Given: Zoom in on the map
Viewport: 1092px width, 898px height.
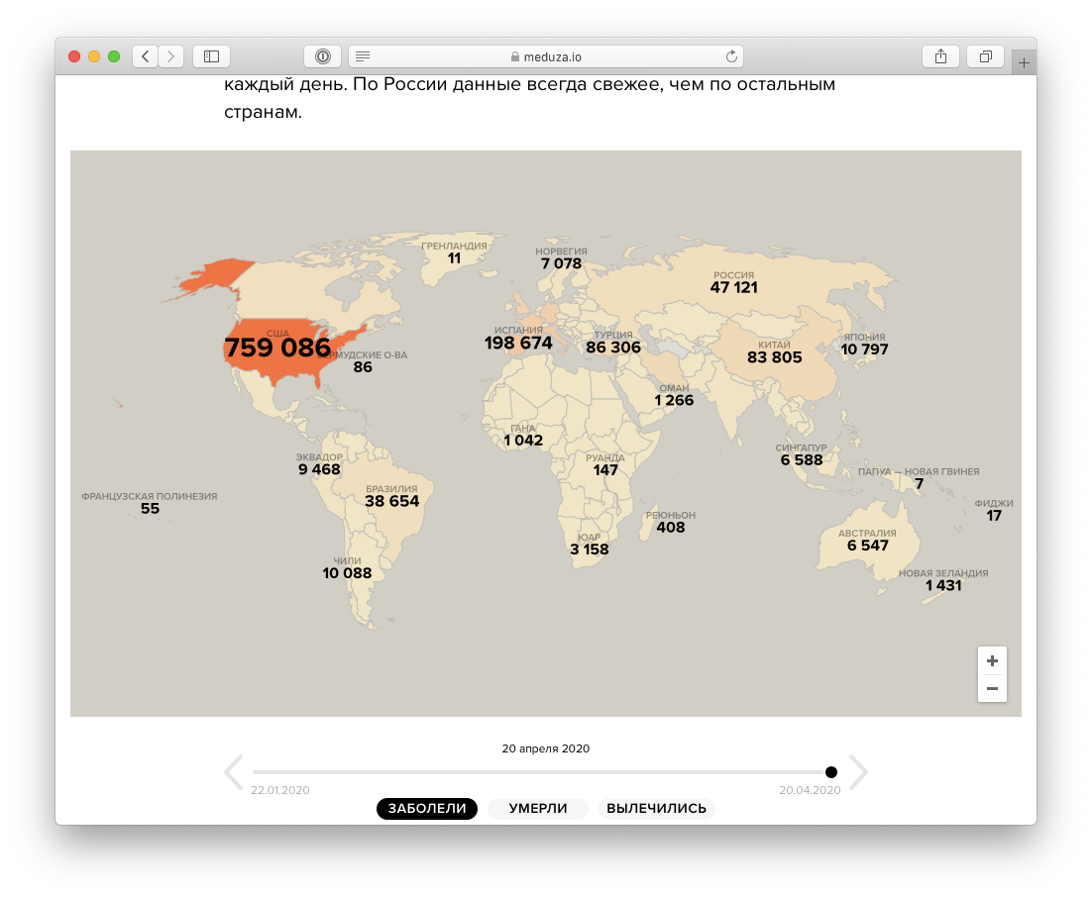Looking at the screenshot, I should pos(992,660).
